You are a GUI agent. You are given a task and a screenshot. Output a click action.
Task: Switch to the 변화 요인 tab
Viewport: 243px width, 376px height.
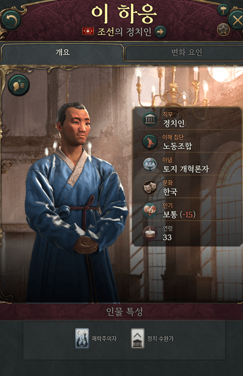(186, 52)
